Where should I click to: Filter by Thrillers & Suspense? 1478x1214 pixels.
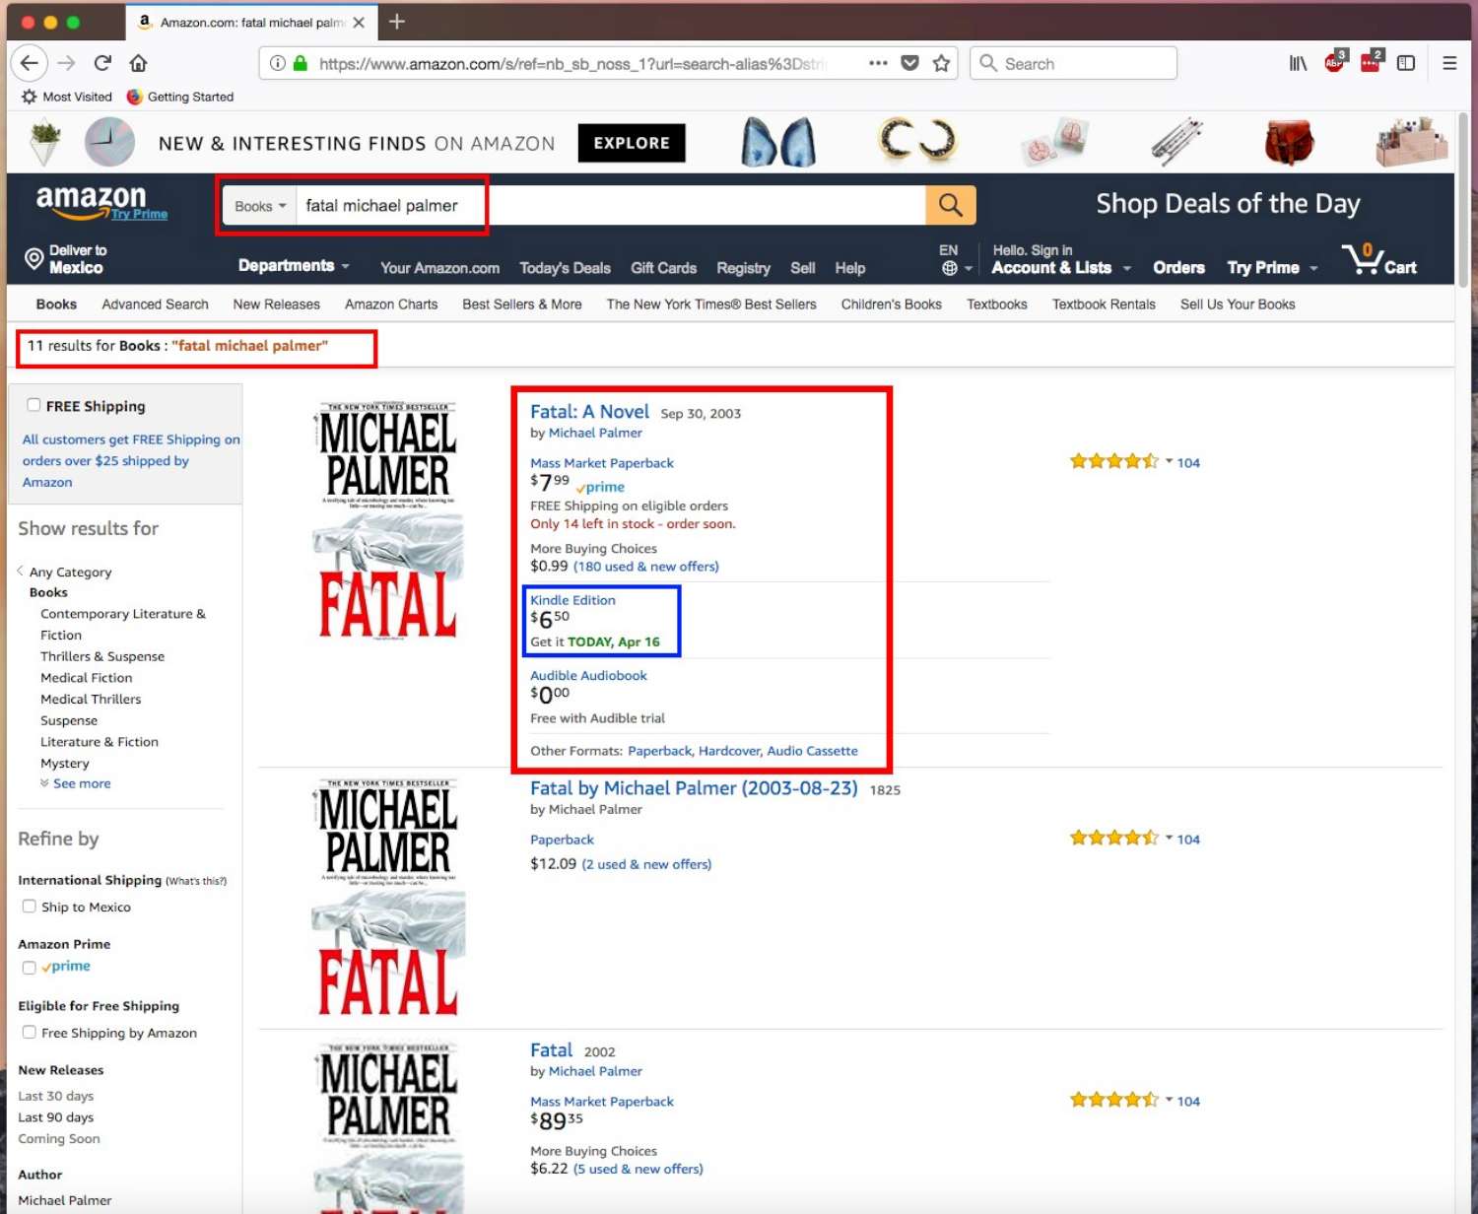point(102,656)
